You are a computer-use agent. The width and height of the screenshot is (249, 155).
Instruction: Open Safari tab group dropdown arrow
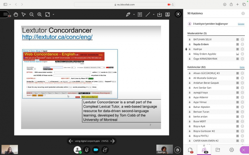pos(10,5)
